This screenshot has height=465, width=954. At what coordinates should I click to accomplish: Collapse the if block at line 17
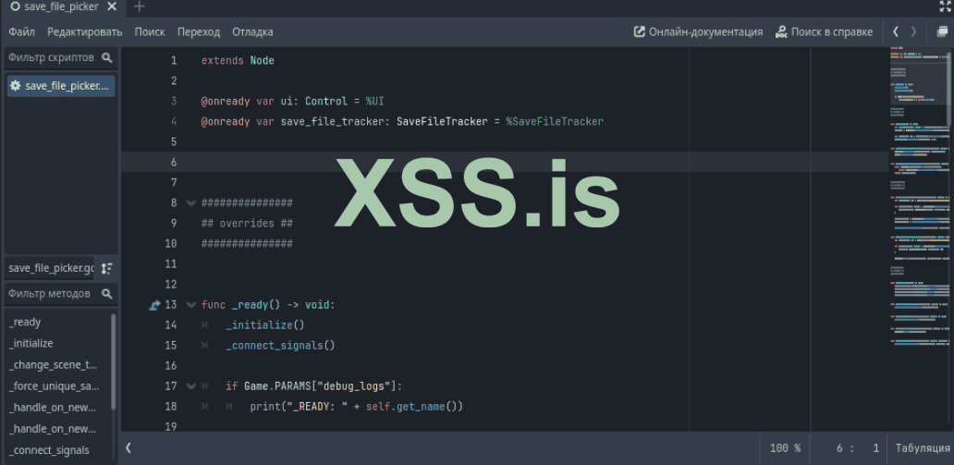coord(191,385)
